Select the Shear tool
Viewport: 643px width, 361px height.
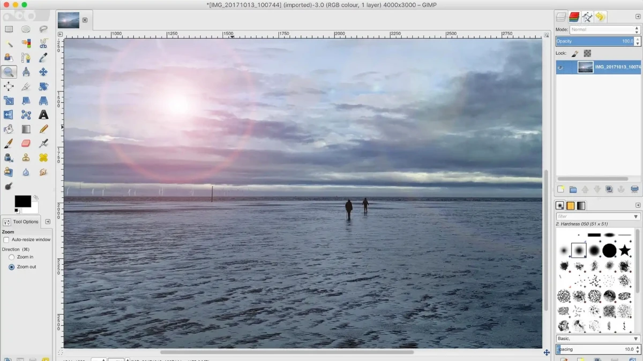[26, 101]
